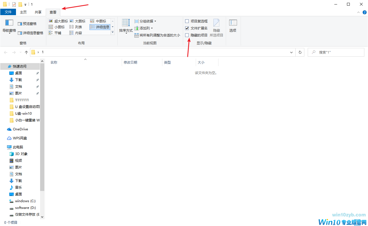Toggle the 导航窗格 (navigation pane)

pyautogui.click(x=9, y=26)
